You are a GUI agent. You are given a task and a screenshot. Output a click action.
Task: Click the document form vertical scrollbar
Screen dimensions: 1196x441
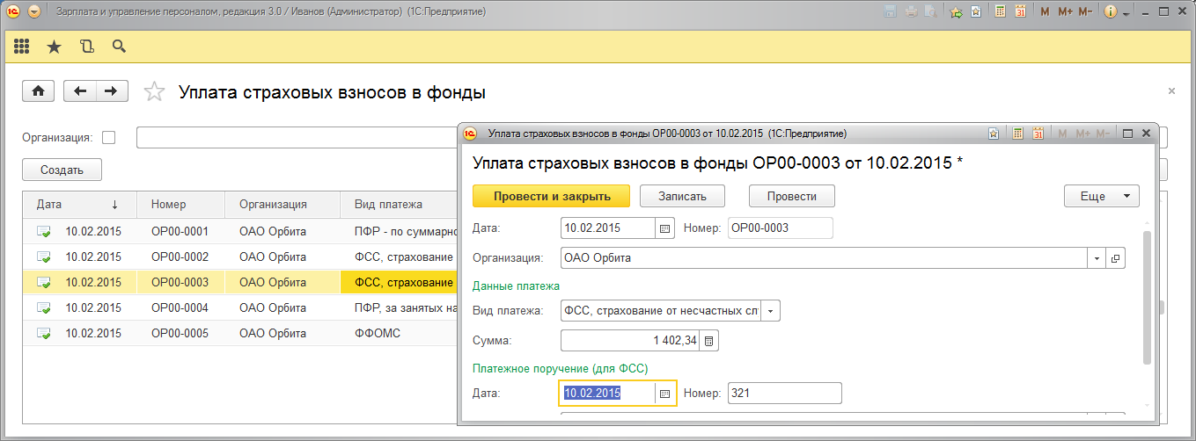(x=1146, y=299)
